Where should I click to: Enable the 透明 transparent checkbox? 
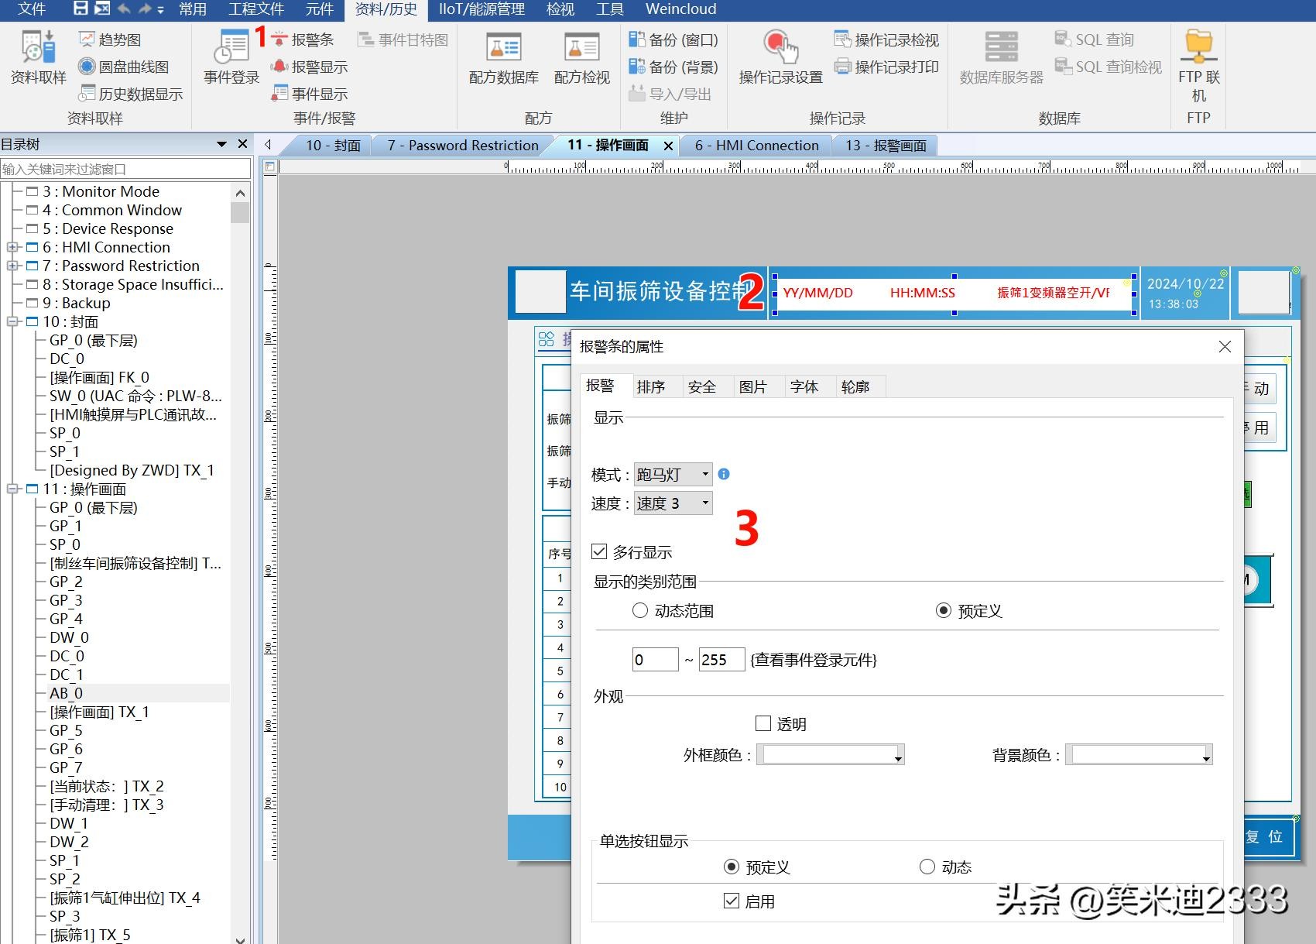[x=763, y=723]
